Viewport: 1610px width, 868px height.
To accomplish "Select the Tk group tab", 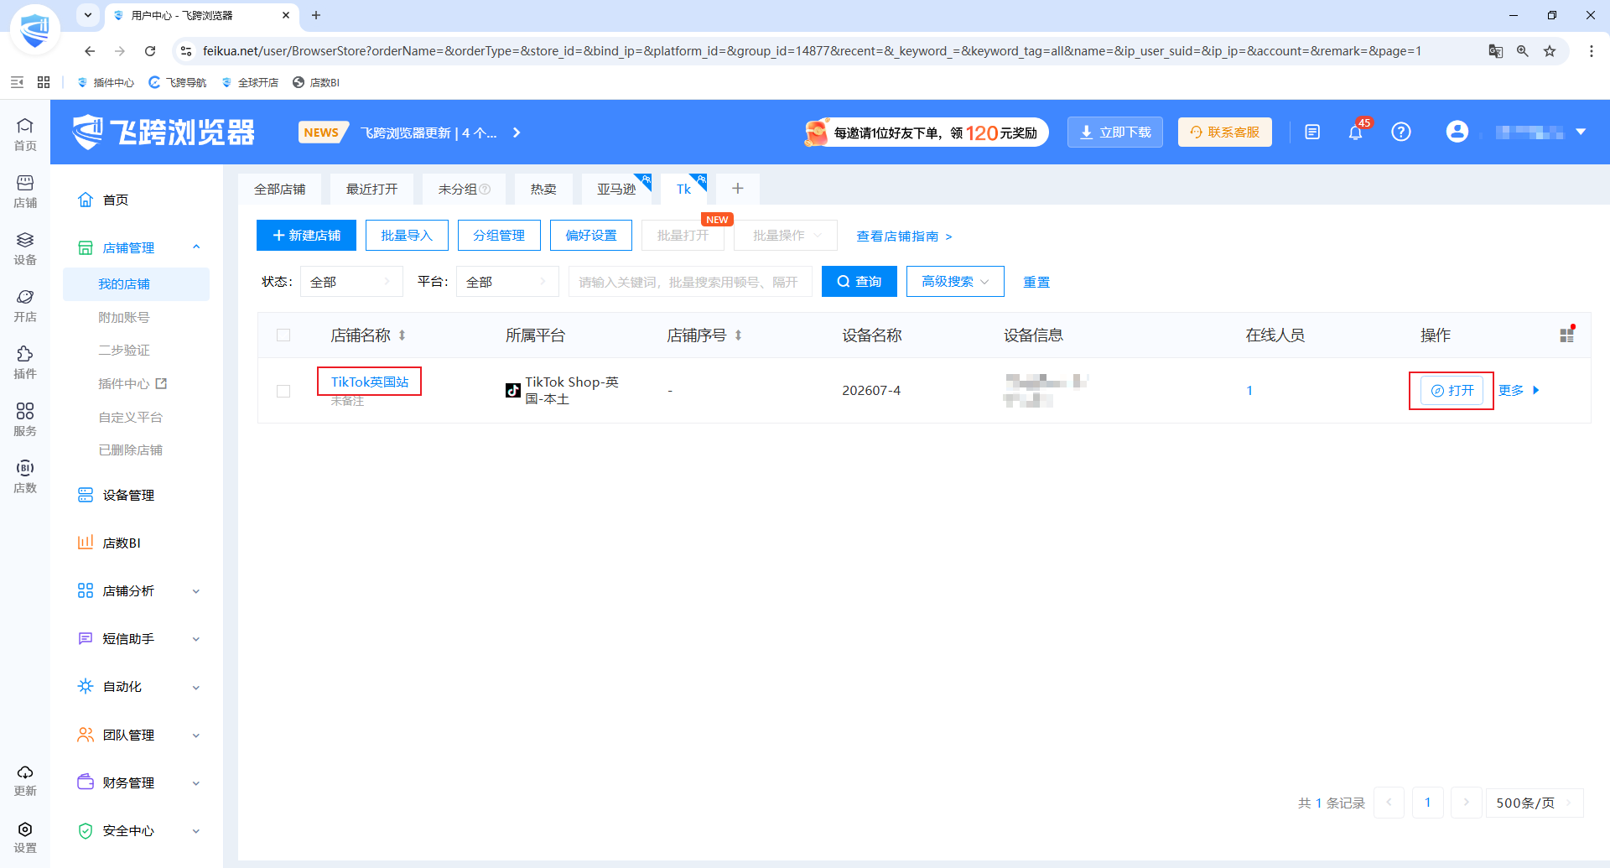I will [684, 190].
